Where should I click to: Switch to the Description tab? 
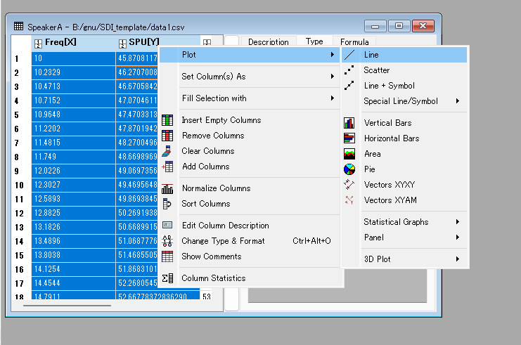268,42
